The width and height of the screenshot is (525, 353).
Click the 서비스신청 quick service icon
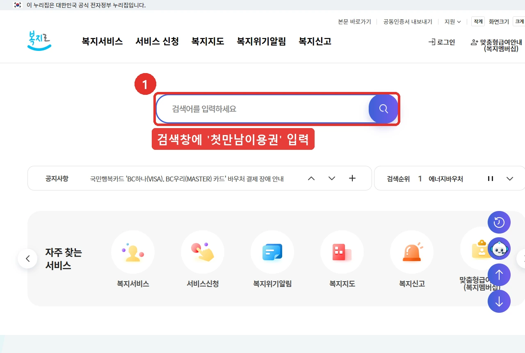(x=203, y=252)
